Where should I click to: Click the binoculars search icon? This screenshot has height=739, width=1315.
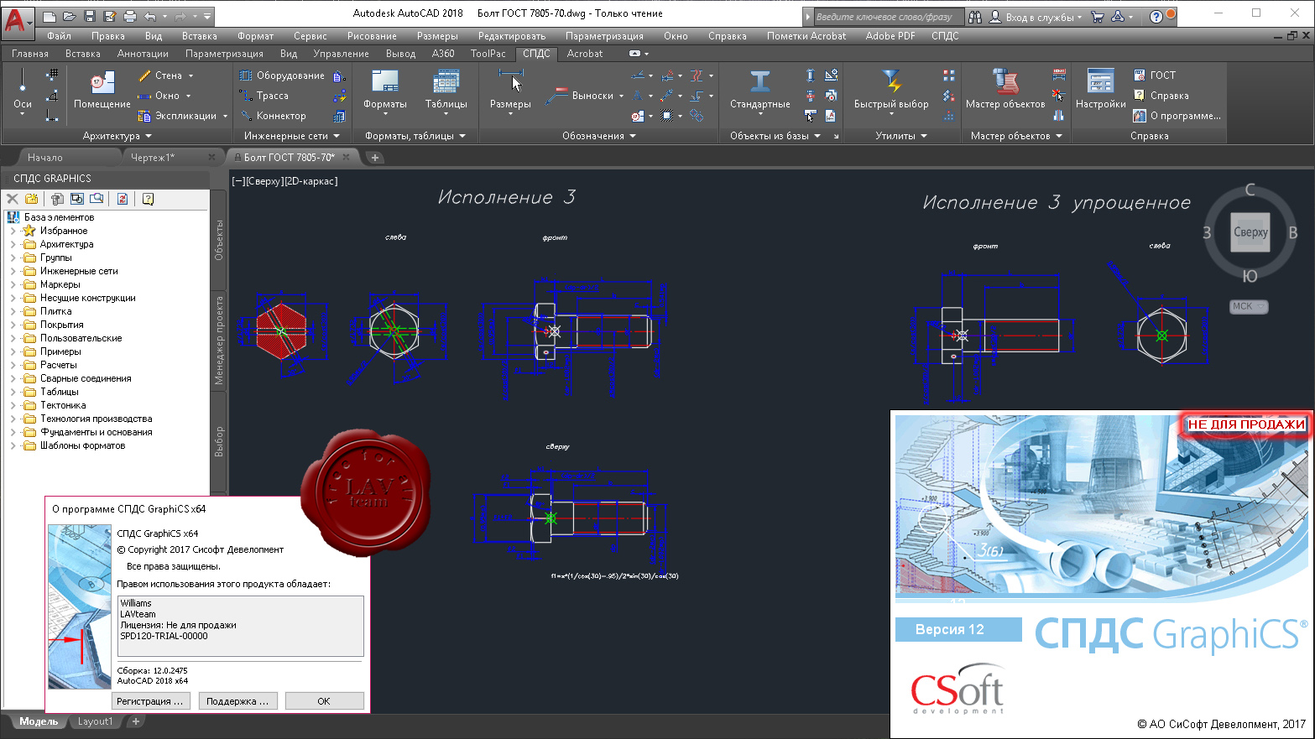pyautogui.click(x=974, y=17)
